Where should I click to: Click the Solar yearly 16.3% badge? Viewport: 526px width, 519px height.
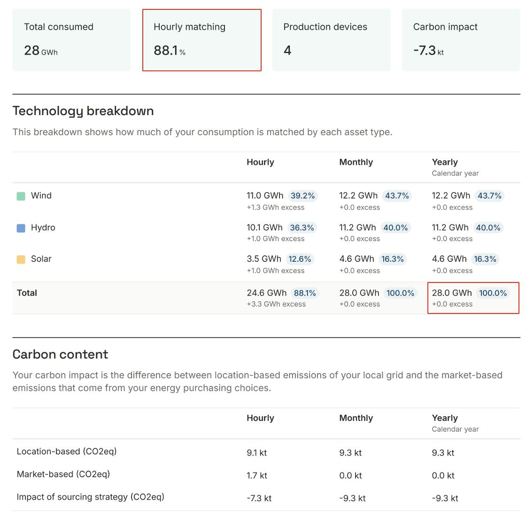click(x=485, y=259)
